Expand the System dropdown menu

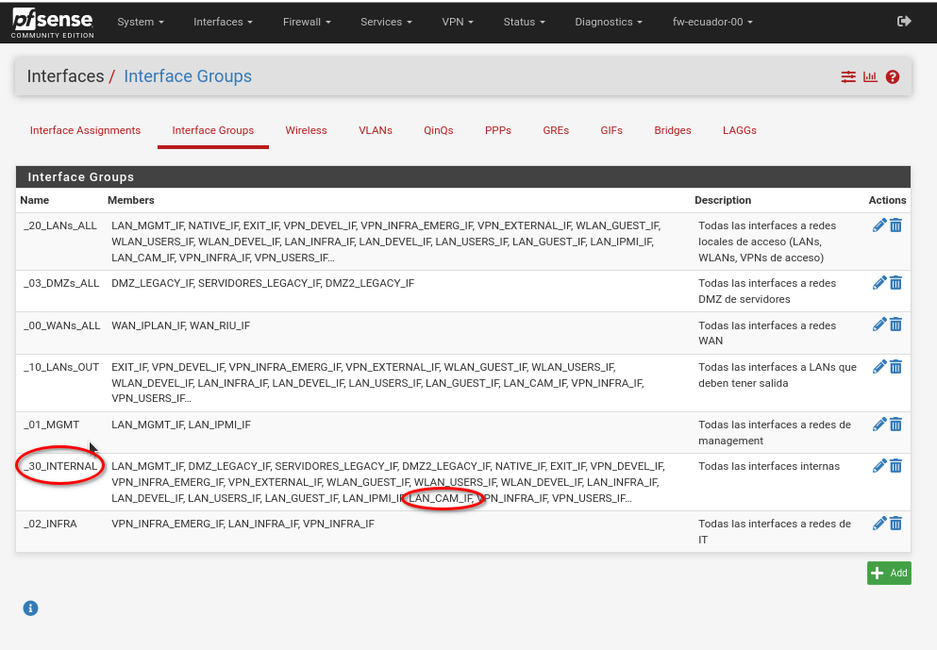(x=141, y=22)
